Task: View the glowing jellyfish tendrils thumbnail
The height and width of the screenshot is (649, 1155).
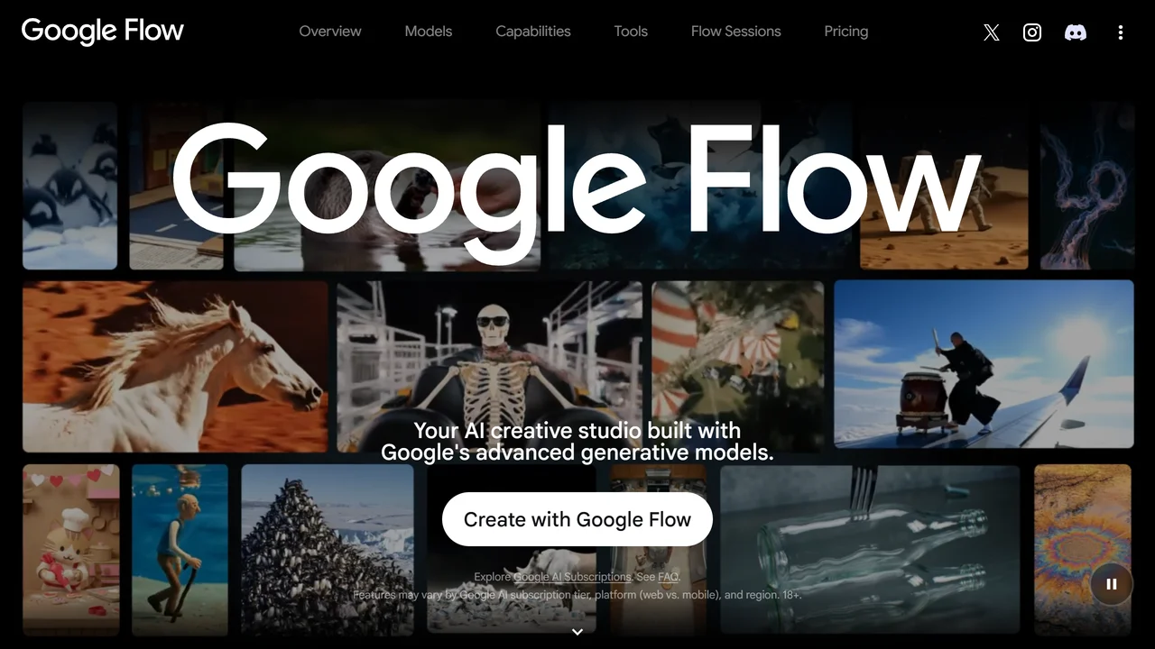Action: (x=1088, y=186)
